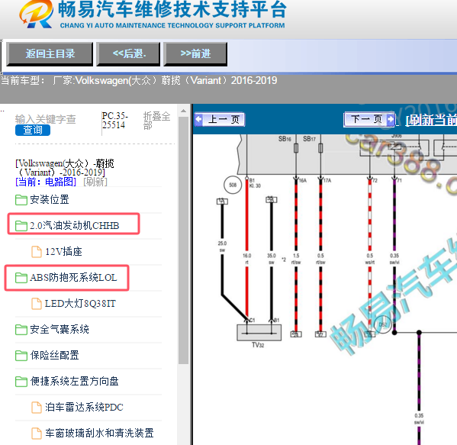Go to next page with 下一页

[369, 119]
